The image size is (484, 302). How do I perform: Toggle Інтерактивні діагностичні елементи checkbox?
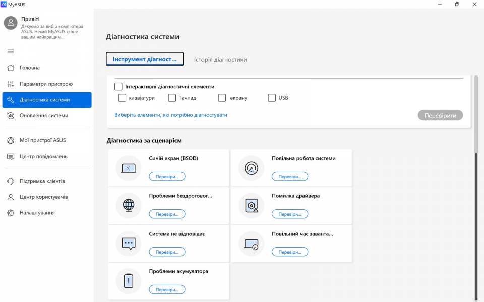point(118,87)
